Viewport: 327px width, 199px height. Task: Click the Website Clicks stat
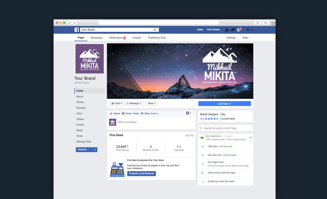(151, 148)
